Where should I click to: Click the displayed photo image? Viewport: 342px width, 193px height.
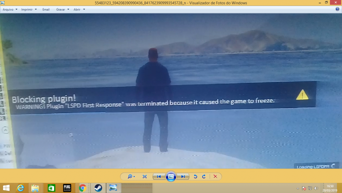click(x=171, y=91)
